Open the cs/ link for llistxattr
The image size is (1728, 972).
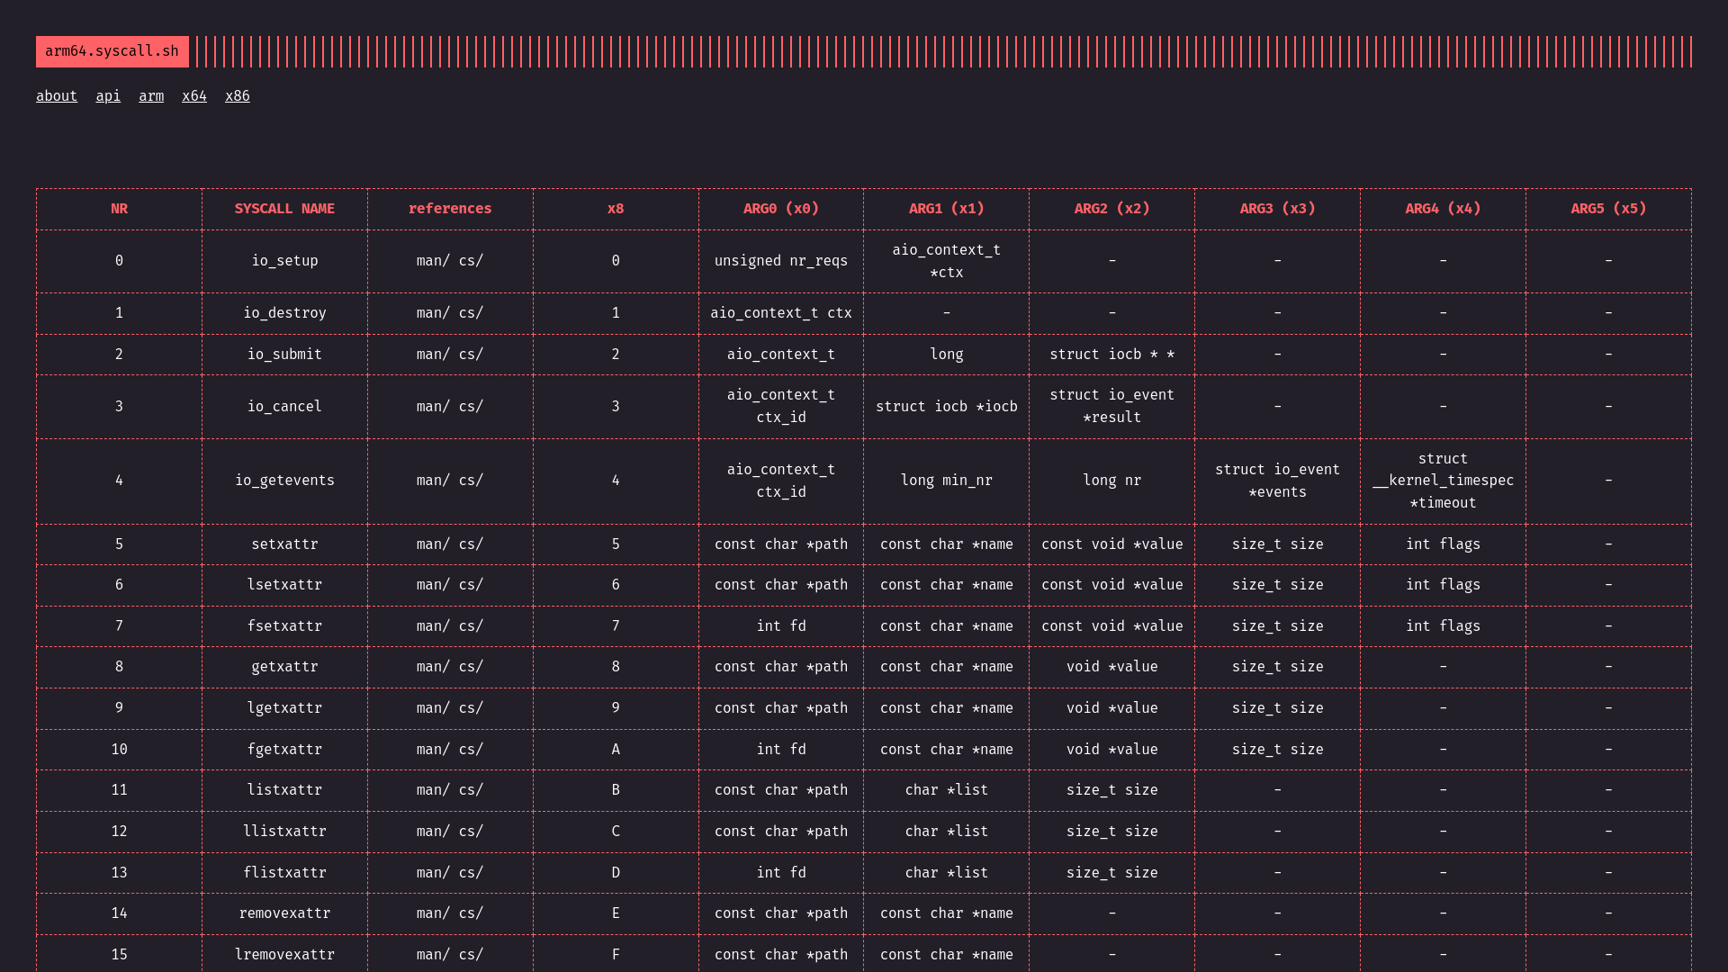472,832
